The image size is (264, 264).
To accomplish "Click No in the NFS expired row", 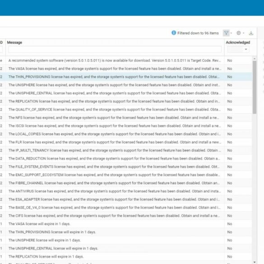I will coord(230,118).
